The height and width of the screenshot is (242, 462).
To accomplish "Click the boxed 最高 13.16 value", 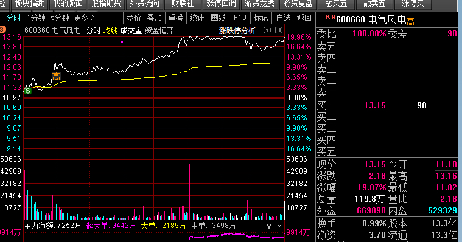I will point(446,176).
